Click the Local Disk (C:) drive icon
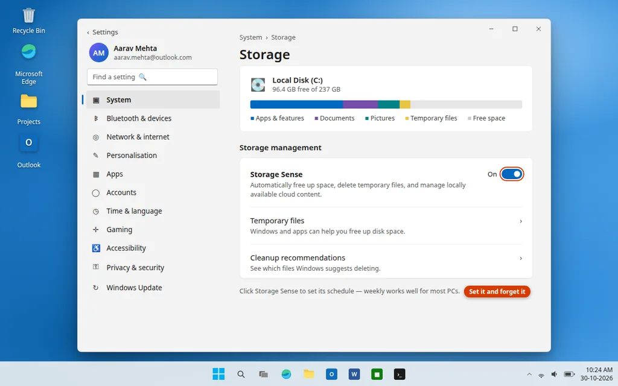Image resolution: width=618 pixels, height=386 pixels. coord(258,84)
